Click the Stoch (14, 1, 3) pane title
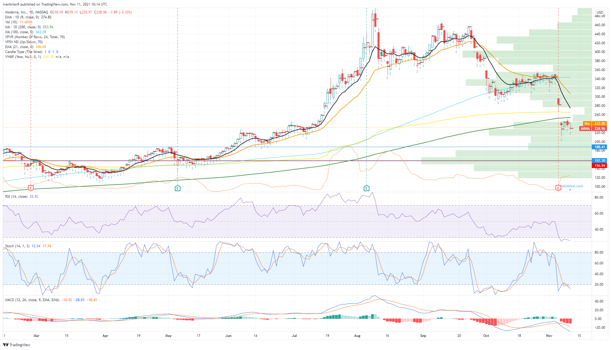 click(x=17, y=246)
